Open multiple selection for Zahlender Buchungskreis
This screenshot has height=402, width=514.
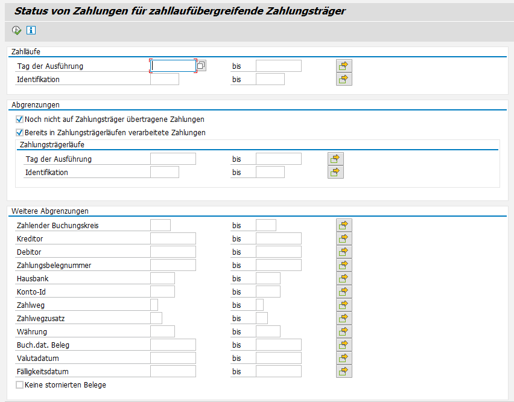coord(344,225)
